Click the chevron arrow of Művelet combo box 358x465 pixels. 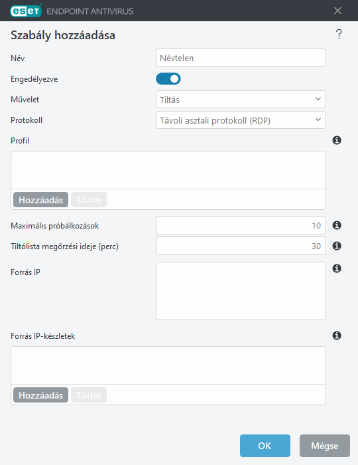[318, 99]
